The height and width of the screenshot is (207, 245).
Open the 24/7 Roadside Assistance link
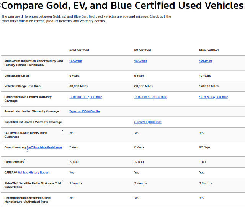click(44, 147)
